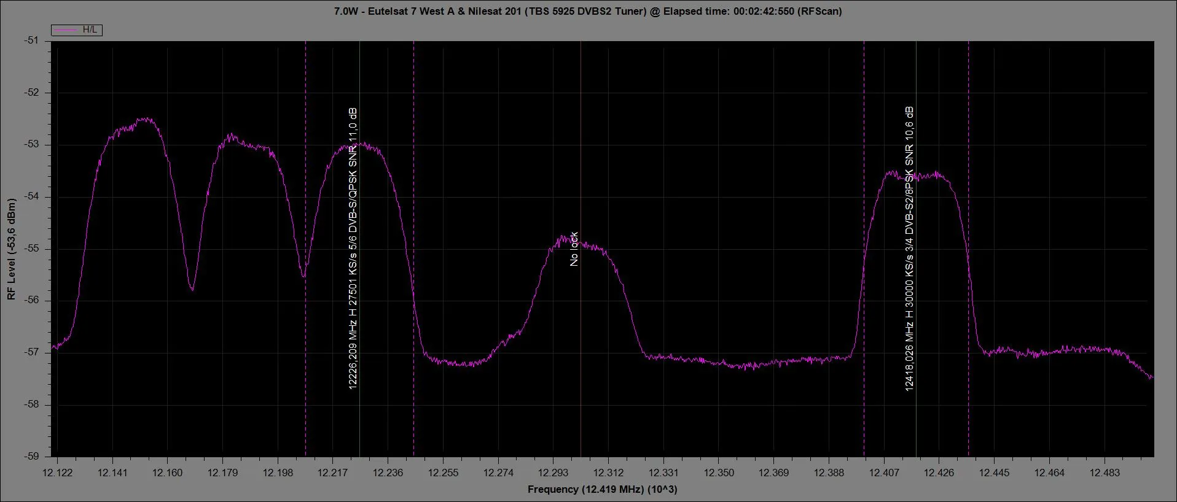Click the 12.236 frequency tick label
Image resolution: width=1177 pixels, height=502 pixels.
[x=388, y=473]
